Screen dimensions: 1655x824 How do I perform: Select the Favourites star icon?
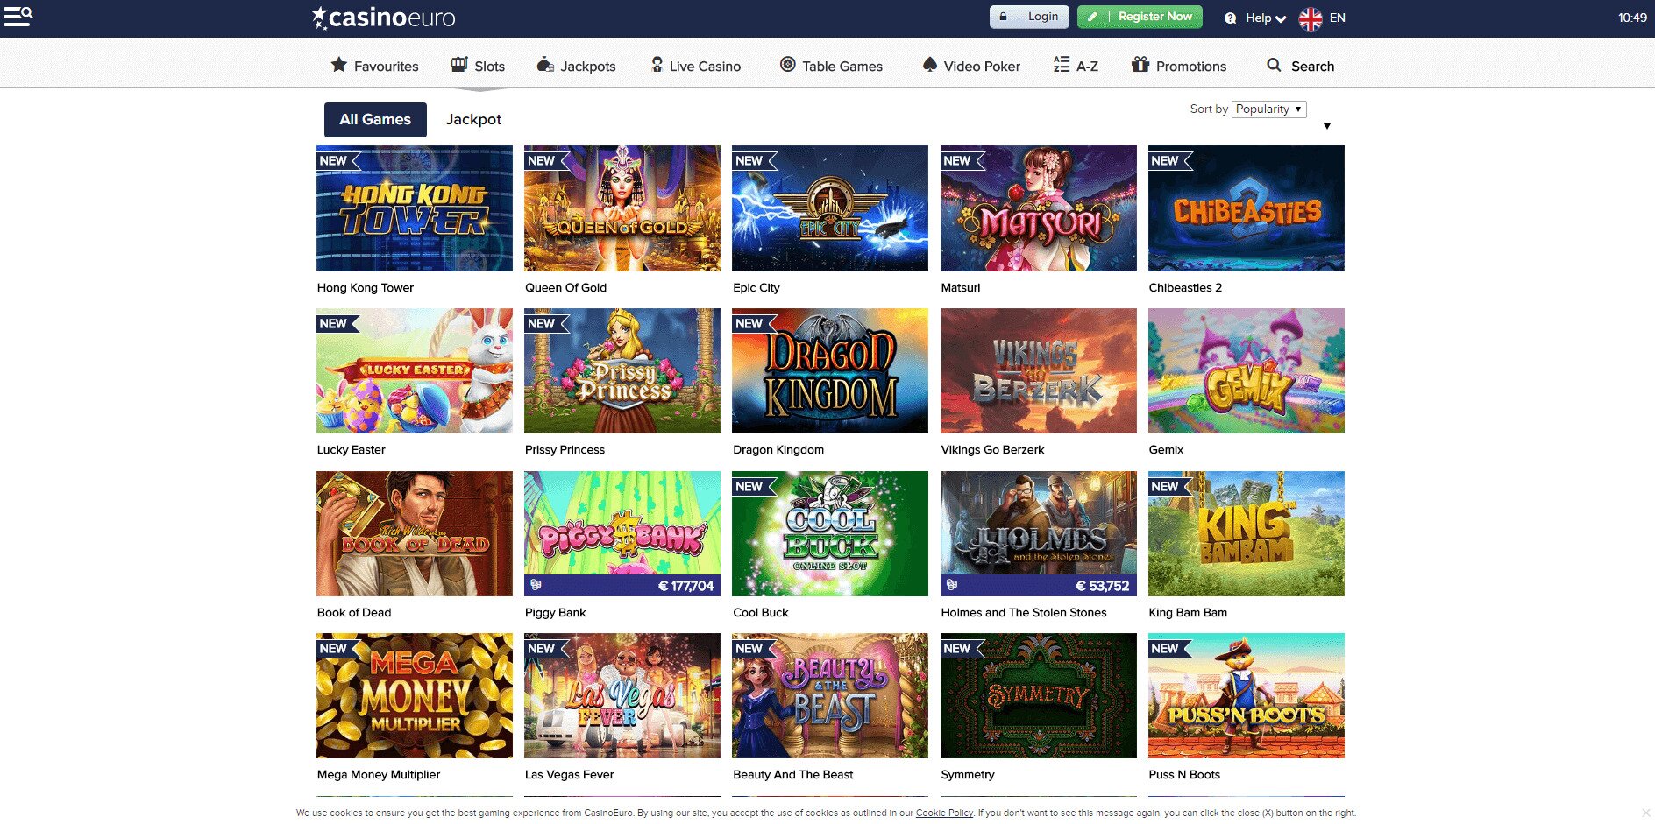(x=338, y=65)
